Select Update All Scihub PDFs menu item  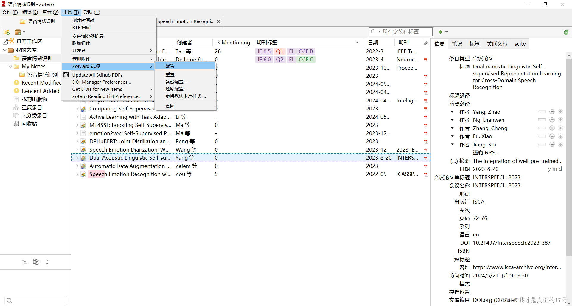pyautogui.click(x=109, y=75)
